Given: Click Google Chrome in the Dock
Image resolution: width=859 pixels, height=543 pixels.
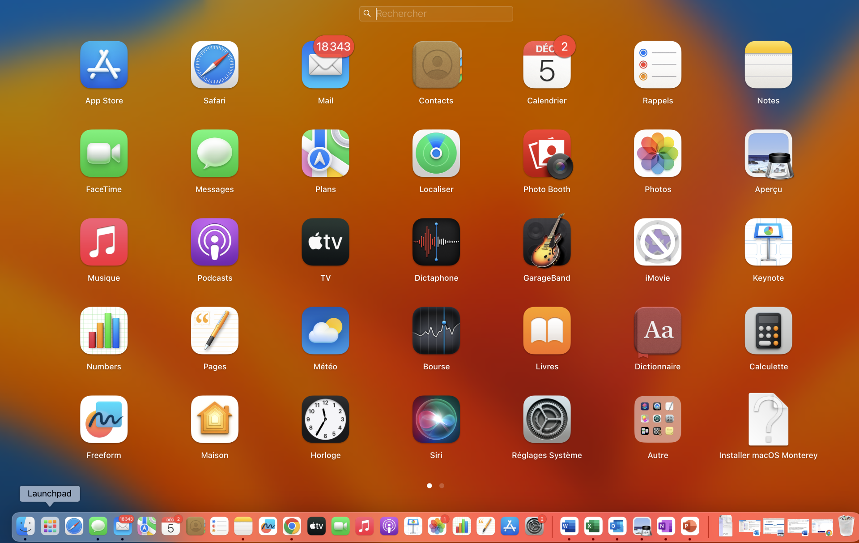Looking at the screenshot, I should [x=292, y=526].
